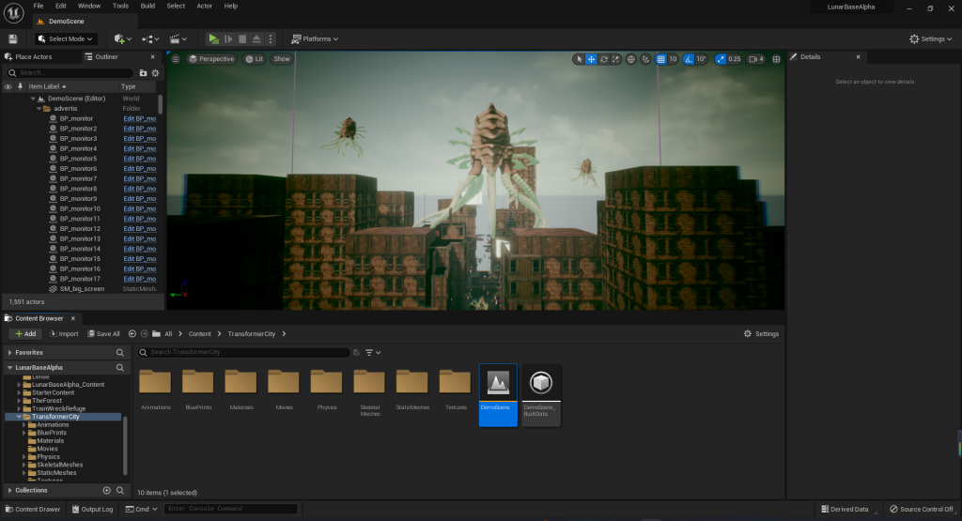This screenshot has width=962, height=521.
Task: Click the Outliner create folder icon
Action: pyautogui.click(x=143, y=72)
